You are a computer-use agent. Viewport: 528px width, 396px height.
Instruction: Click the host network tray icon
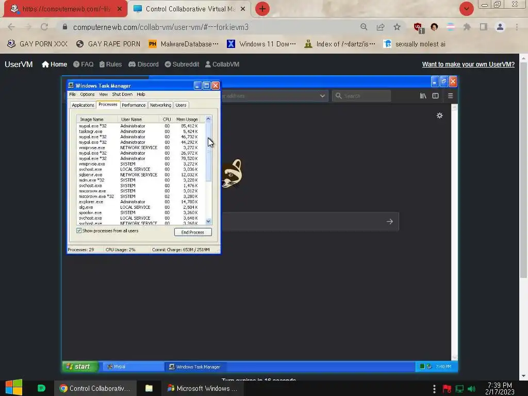tap(459, 389)
